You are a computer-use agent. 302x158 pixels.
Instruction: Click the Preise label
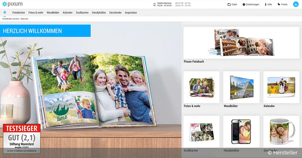point(284,4)
